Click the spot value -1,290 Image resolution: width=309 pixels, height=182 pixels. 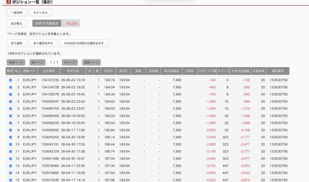211,109
